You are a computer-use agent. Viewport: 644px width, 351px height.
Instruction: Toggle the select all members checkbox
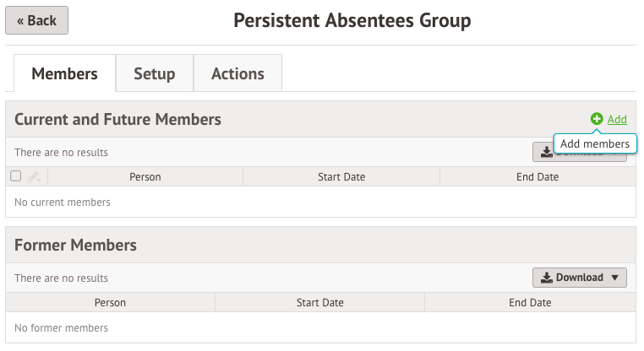[15, 175]
